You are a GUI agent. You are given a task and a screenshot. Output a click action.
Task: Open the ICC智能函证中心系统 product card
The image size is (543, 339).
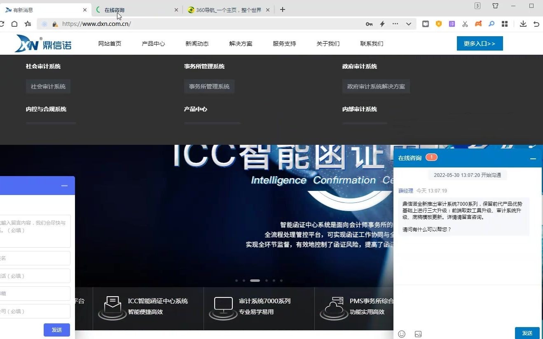(x=148, y=309)
